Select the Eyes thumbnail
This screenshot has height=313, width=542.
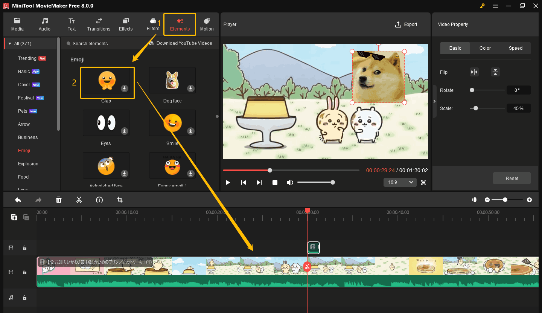coord(106,123)
